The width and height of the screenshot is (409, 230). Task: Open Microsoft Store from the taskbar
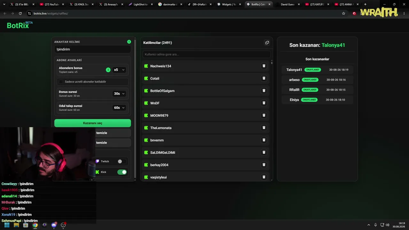[26, 225]
